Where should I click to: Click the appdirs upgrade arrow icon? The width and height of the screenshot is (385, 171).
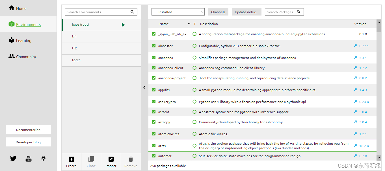355,90
